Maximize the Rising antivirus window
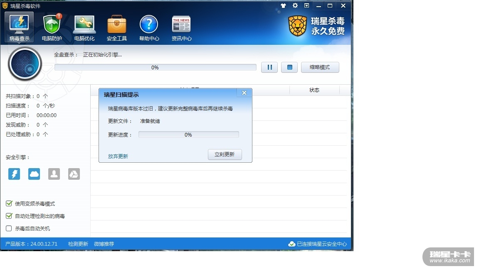Image resolution: width=479 pixels, height=269 pixels. coord(330,5)
